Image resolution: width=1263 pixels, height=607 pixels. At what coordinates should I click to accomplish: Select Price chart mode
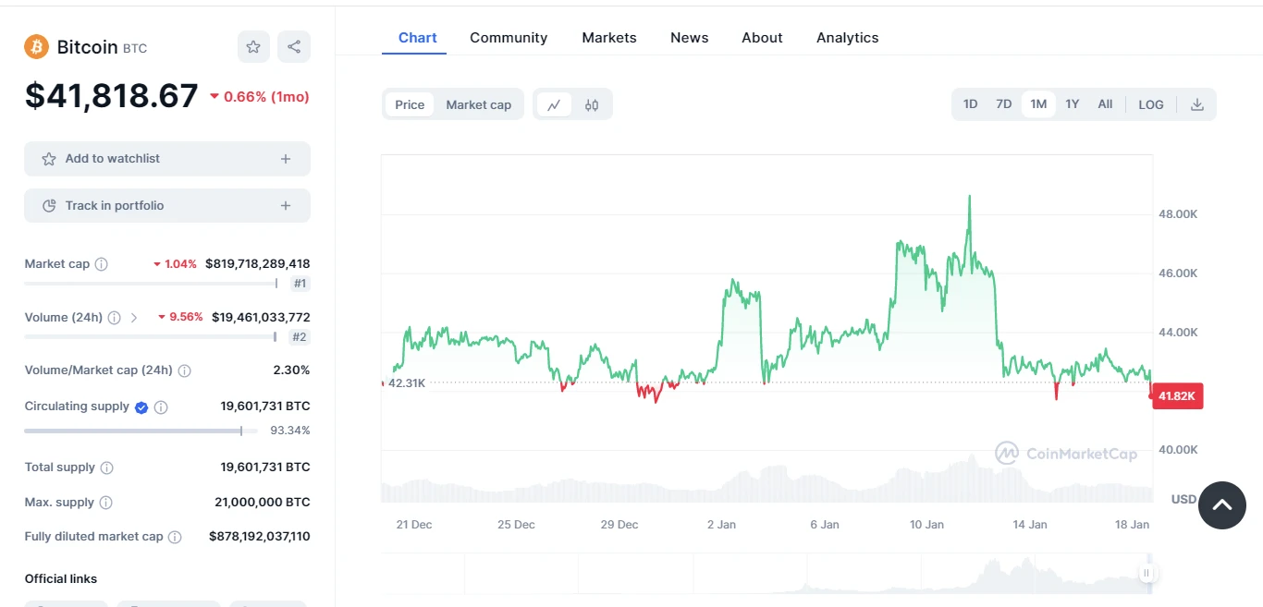(x=410, y=104)
